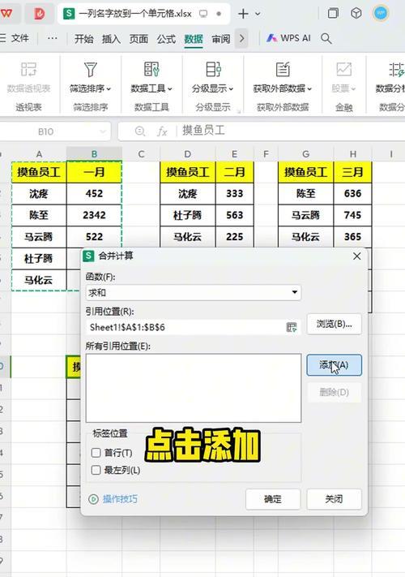Open the 筛选排序 filter funnel icon
This screenshot has height=577, width=405.
point(91,69)
